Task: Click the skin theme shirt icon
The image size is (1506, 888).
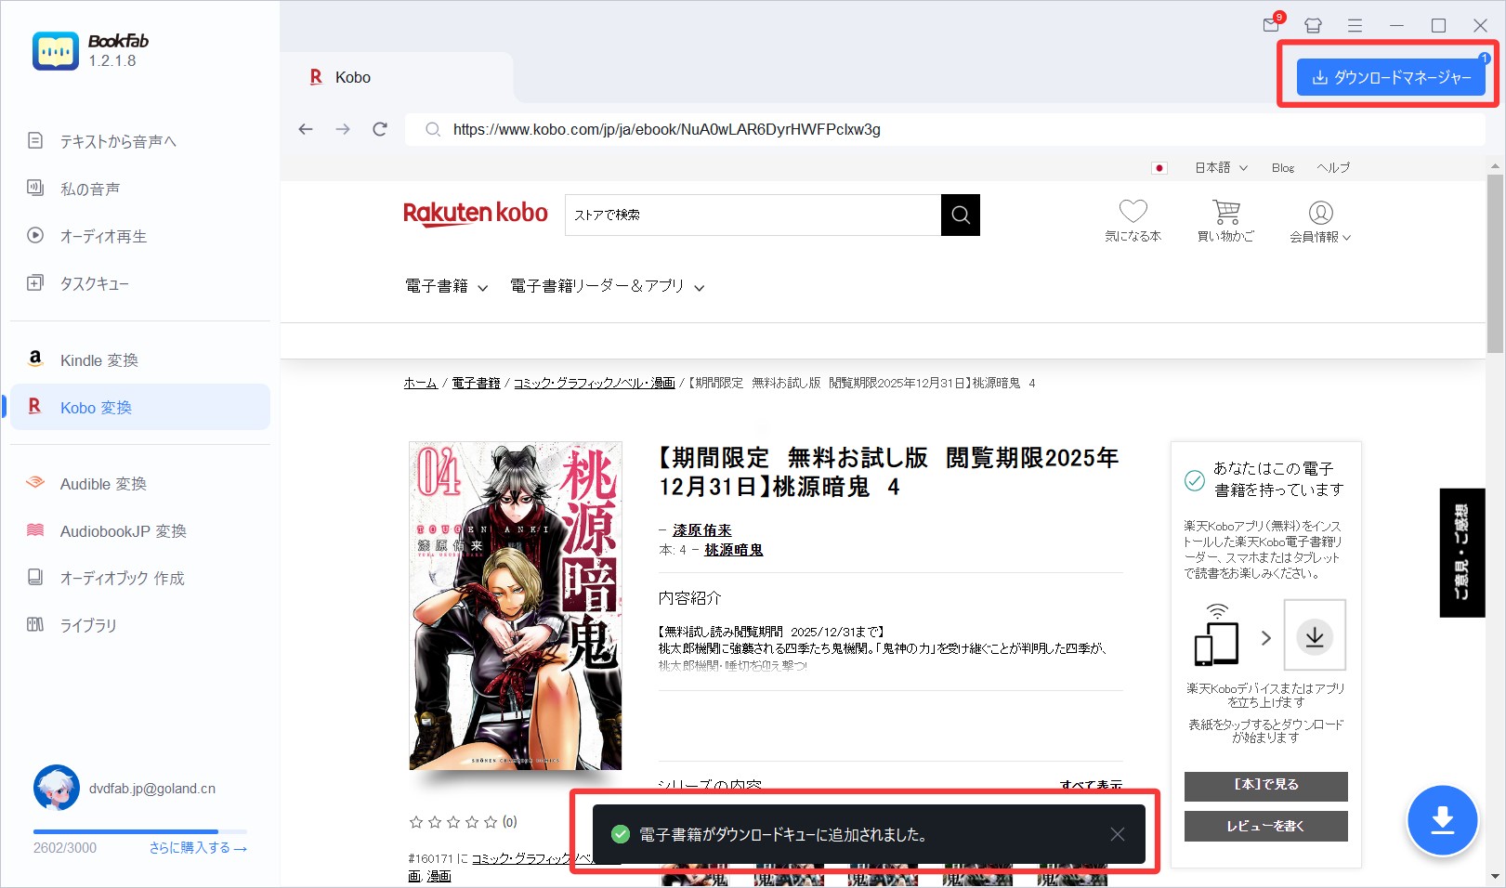Action: click(x=1313, y=26)
